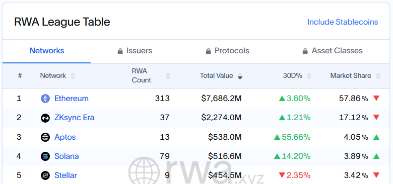Screen dimensions: 393x184
Task: Click the 14.20% 30-day change value
Action: (x=296, y=156)
